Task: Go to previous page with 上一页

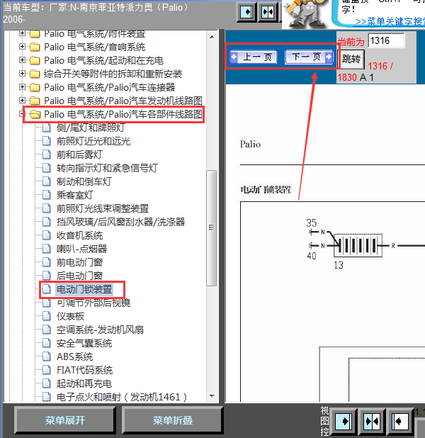Action: pos(254,57)
